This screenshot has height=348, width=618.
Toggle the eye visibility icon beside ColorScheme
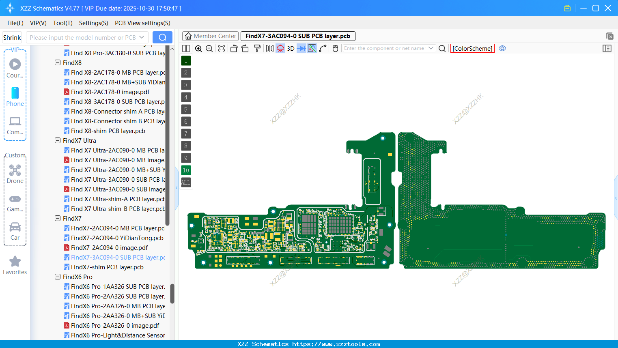point(502,48)
